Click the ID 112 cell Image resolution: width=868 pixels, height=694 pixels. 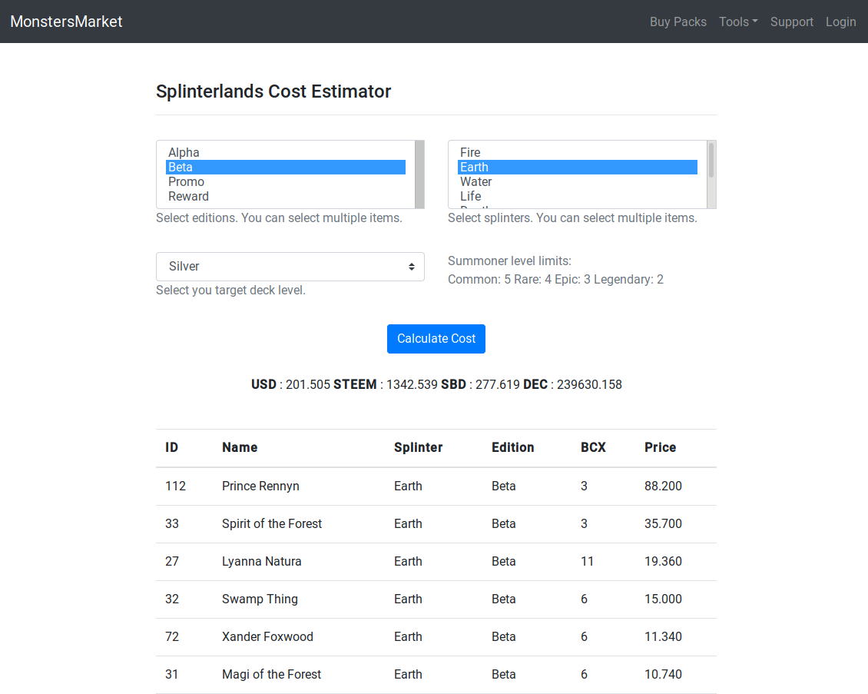(175, 486)
